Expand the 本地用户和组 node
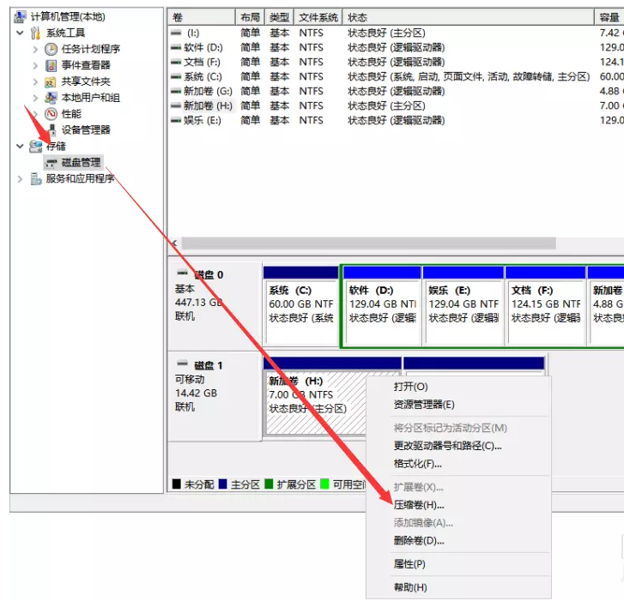Image resolution: width=624 pixels, height=601 pixels. tap(35, 99)
